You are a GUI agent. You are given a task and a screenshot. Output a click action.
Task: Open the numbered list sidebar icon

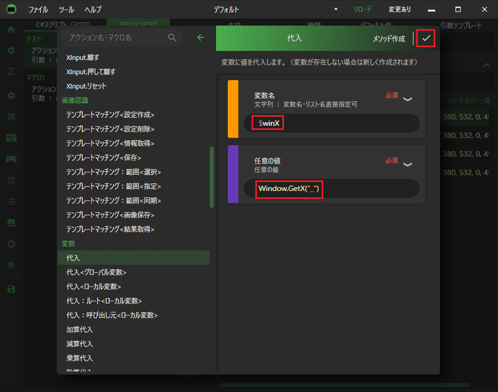coord(11,202)
